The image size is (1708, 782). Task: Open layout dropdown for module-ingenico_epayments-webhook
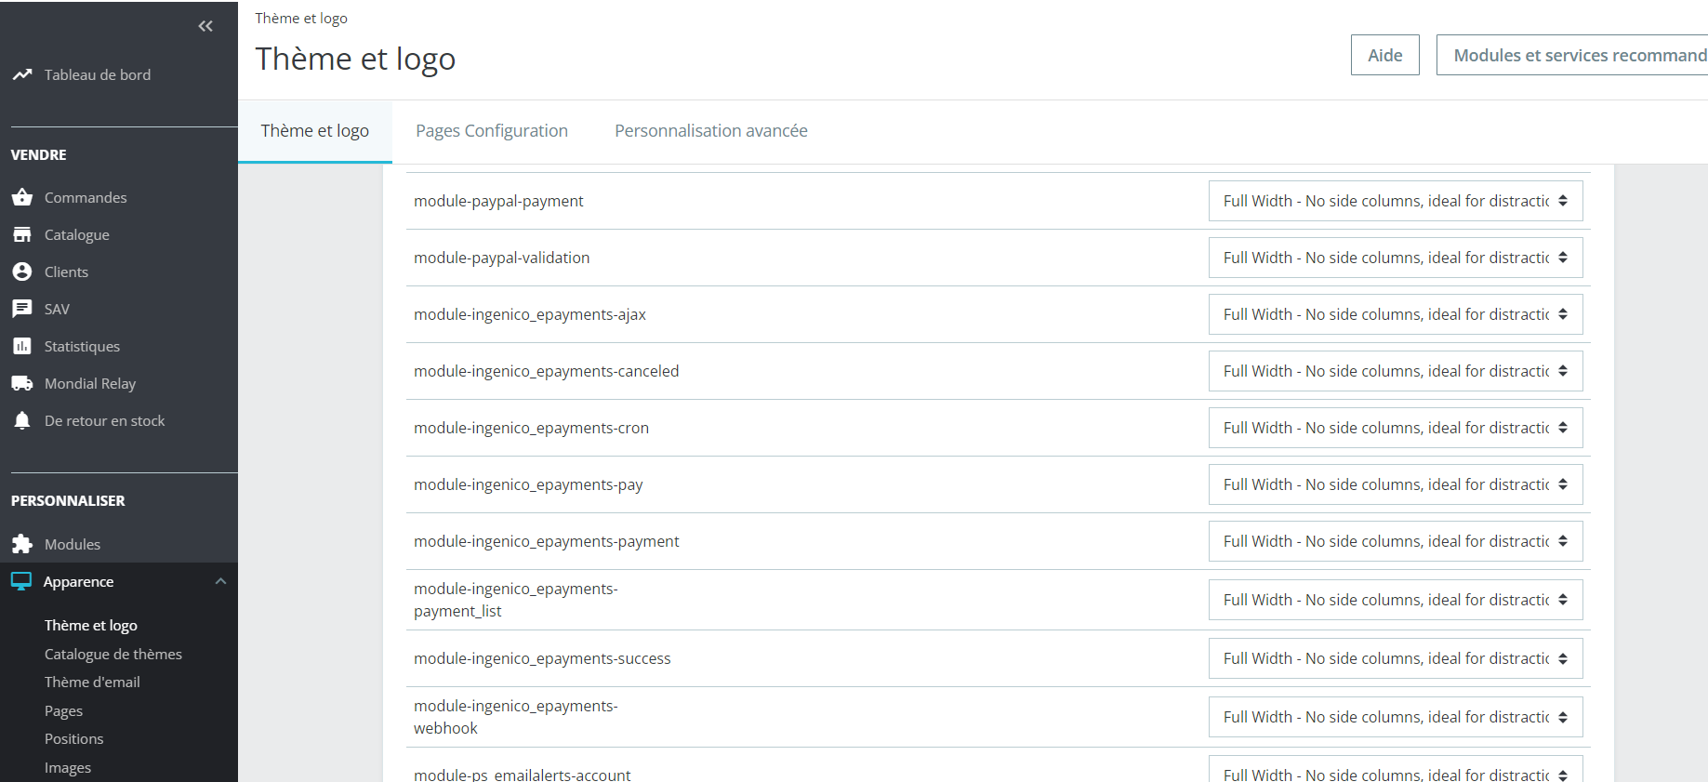coord(1396,717)
